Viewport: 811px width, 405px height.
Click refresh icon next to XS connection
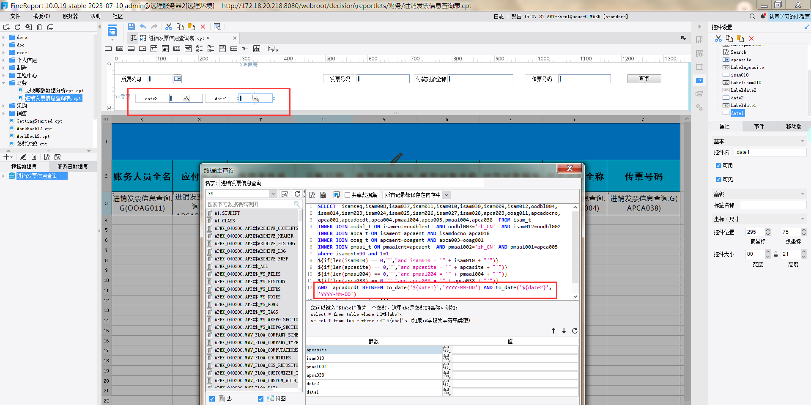click(297, 194)
